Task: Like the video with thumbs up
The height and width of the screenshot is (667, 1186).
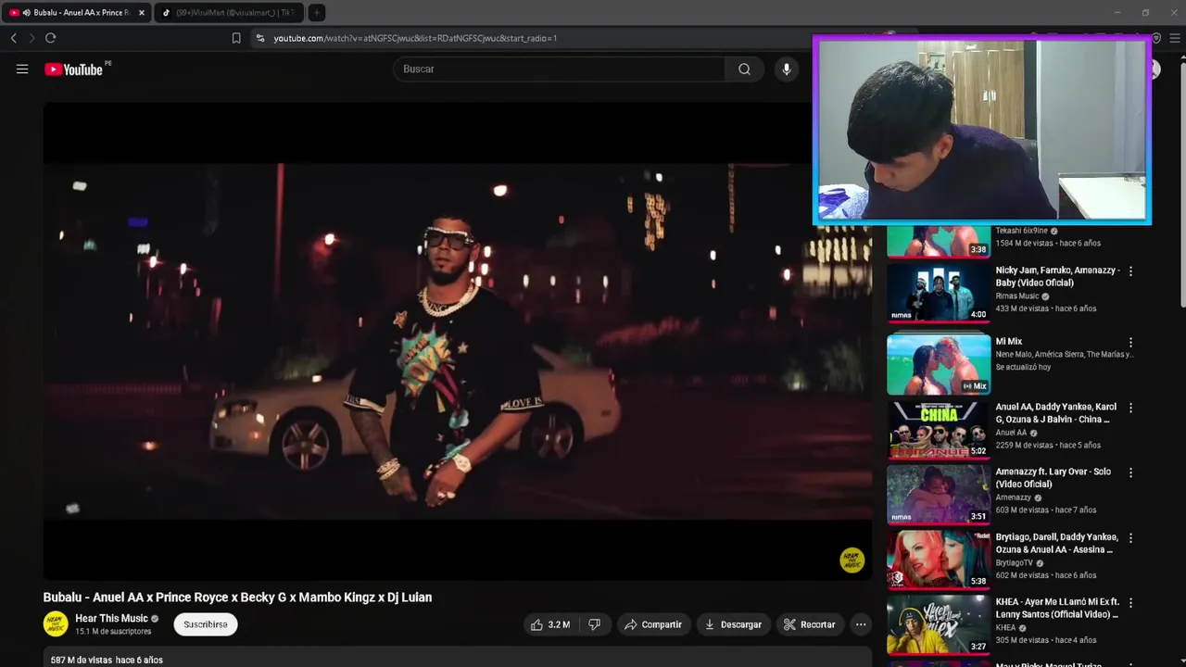Action: click(x=549, y=624)
